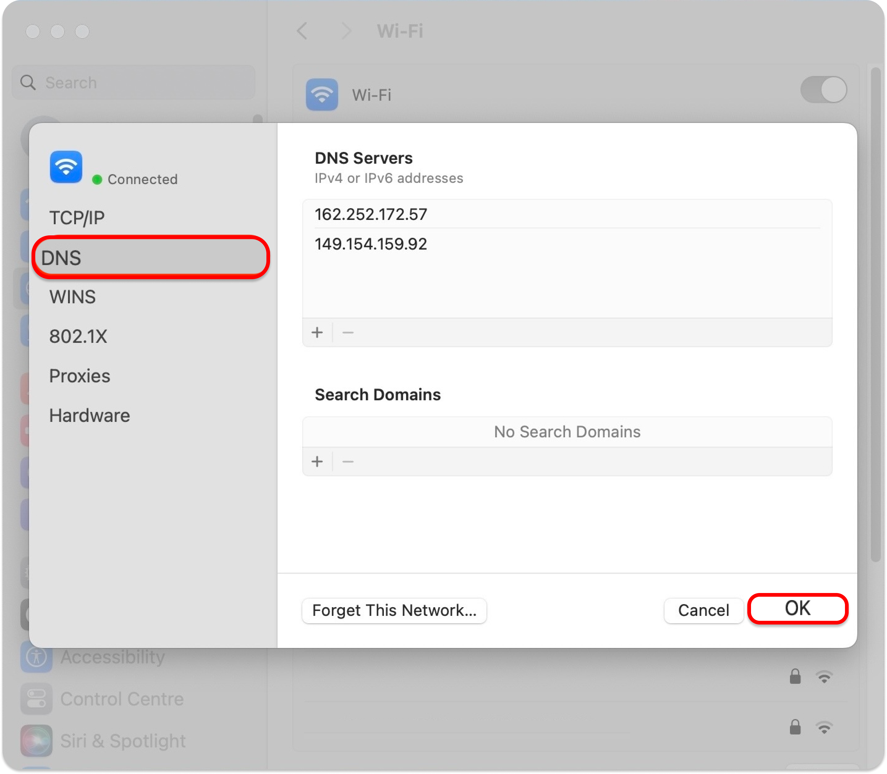The height and width of the screenshot is (774, 887).
Task: Click the Cancel button
Action: pos(703,611)
